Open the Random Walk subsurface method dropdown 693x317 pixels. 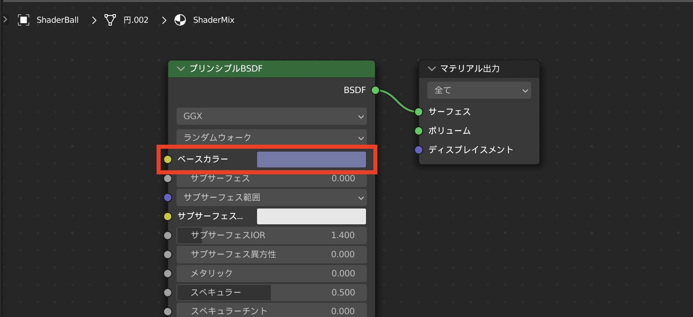(271, 138)
